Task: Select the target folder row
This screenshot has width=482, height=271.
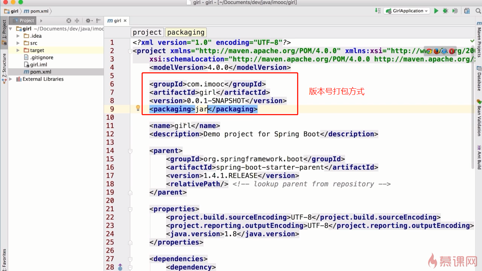Action: pyautogui.click(x=56, y=50)
